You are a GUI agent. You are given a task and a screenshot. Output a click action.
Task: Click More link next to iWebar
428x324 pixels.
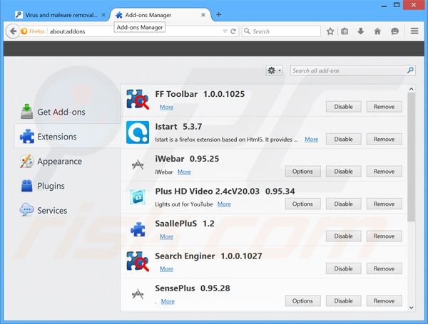click(184, 172)
